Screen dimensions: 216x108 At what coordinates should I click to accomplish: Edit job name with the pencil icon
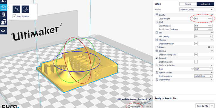150,99
